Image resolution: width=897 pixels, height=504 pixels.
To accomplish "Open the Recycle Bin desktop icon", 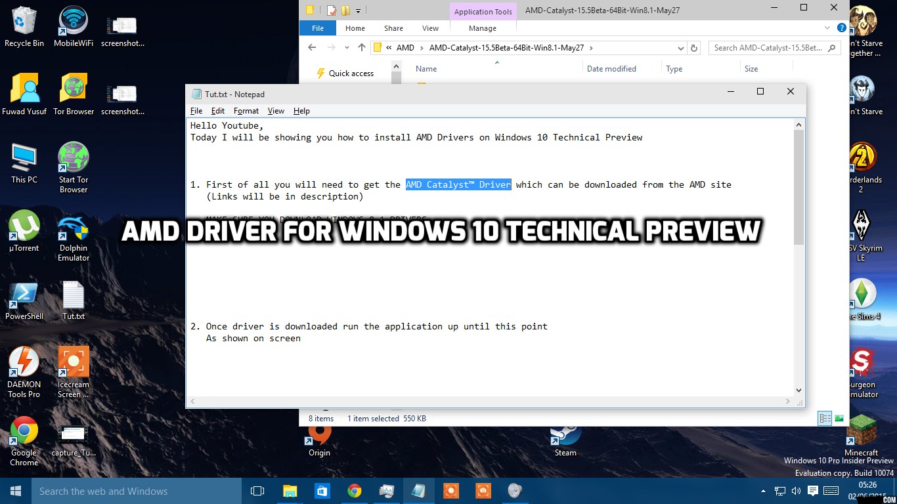I will (24, 26).
